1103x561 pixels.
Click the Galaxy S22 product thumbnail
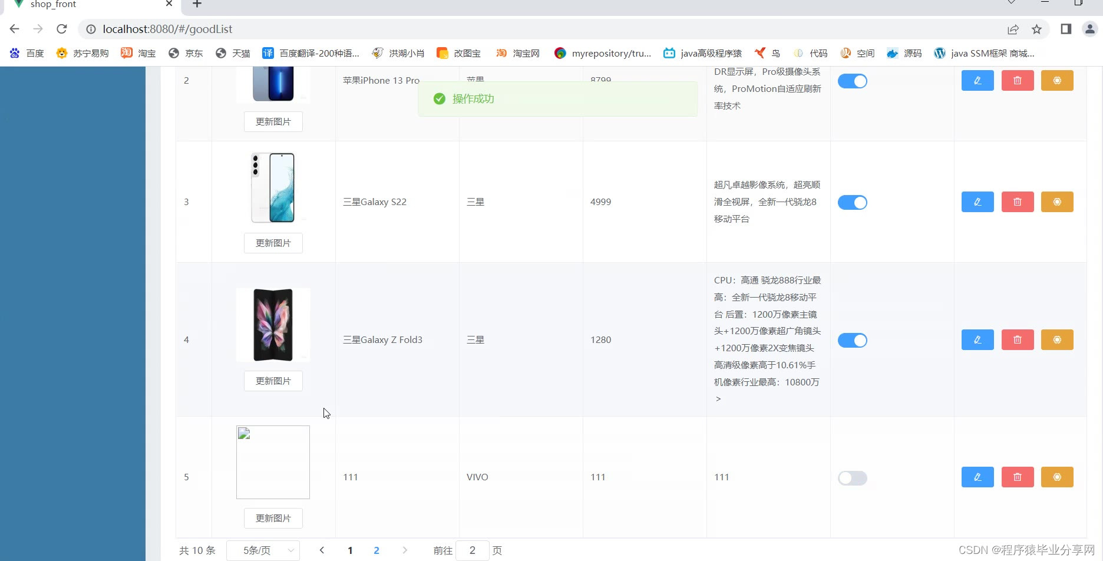coord(273,187)
